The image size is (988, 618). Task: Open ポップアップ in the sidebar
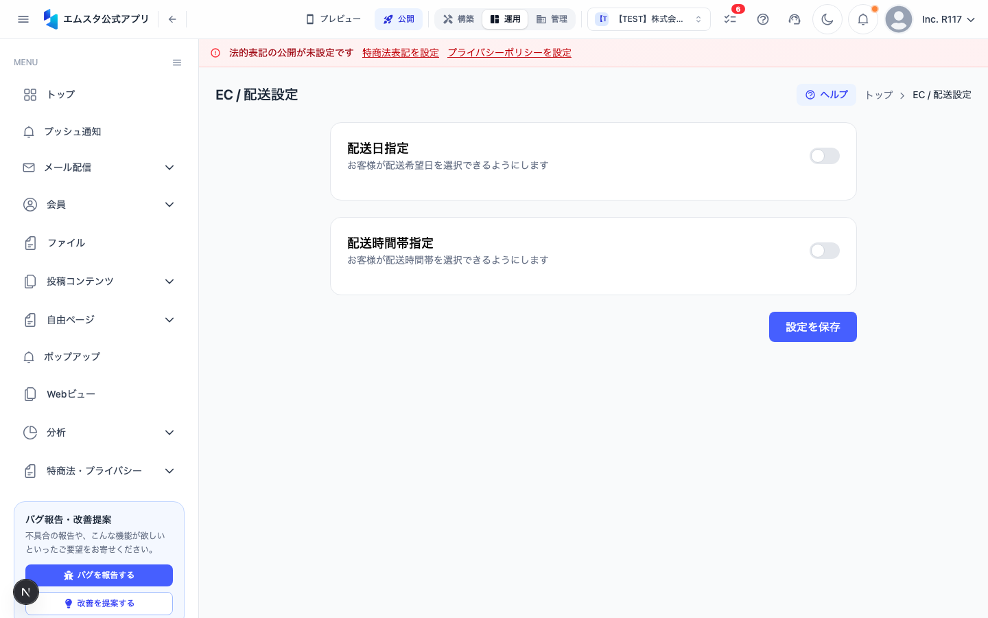pos(99,357)
